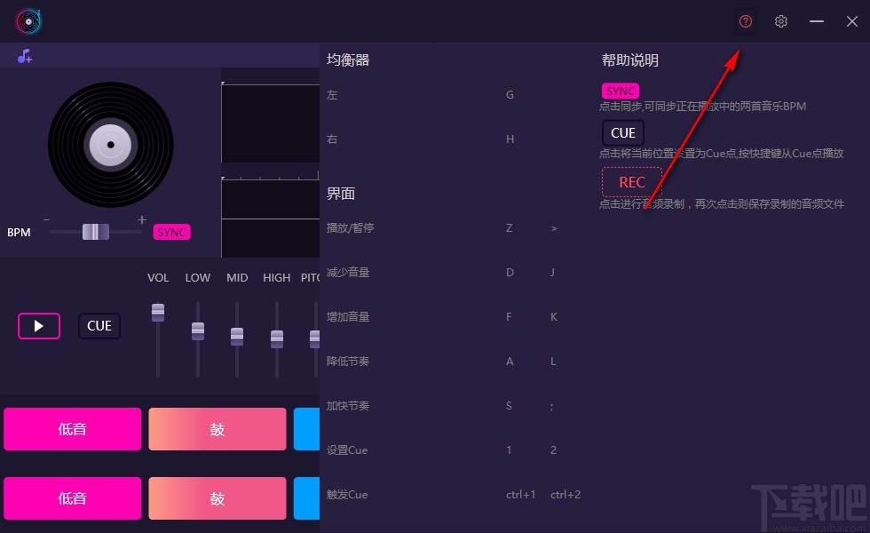The width and height of the screenshot is (870, 533).
Task: Toggle the pink SYNC badge in the help panel
Action: coord(620,91)
